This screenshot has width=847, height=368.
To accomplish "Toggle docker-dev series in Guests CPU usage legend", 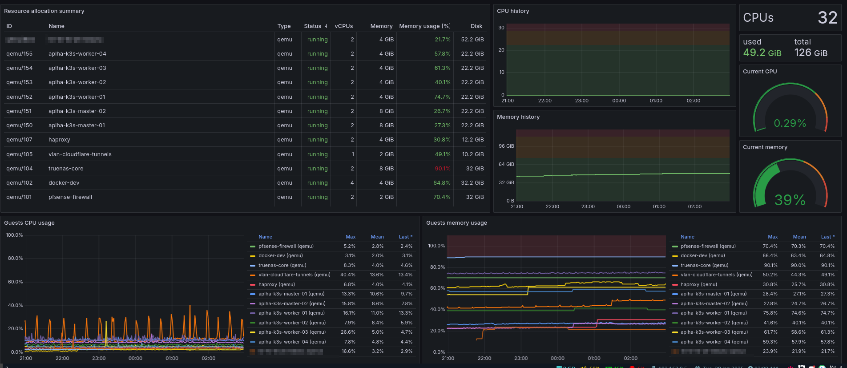I will point(280,256).
